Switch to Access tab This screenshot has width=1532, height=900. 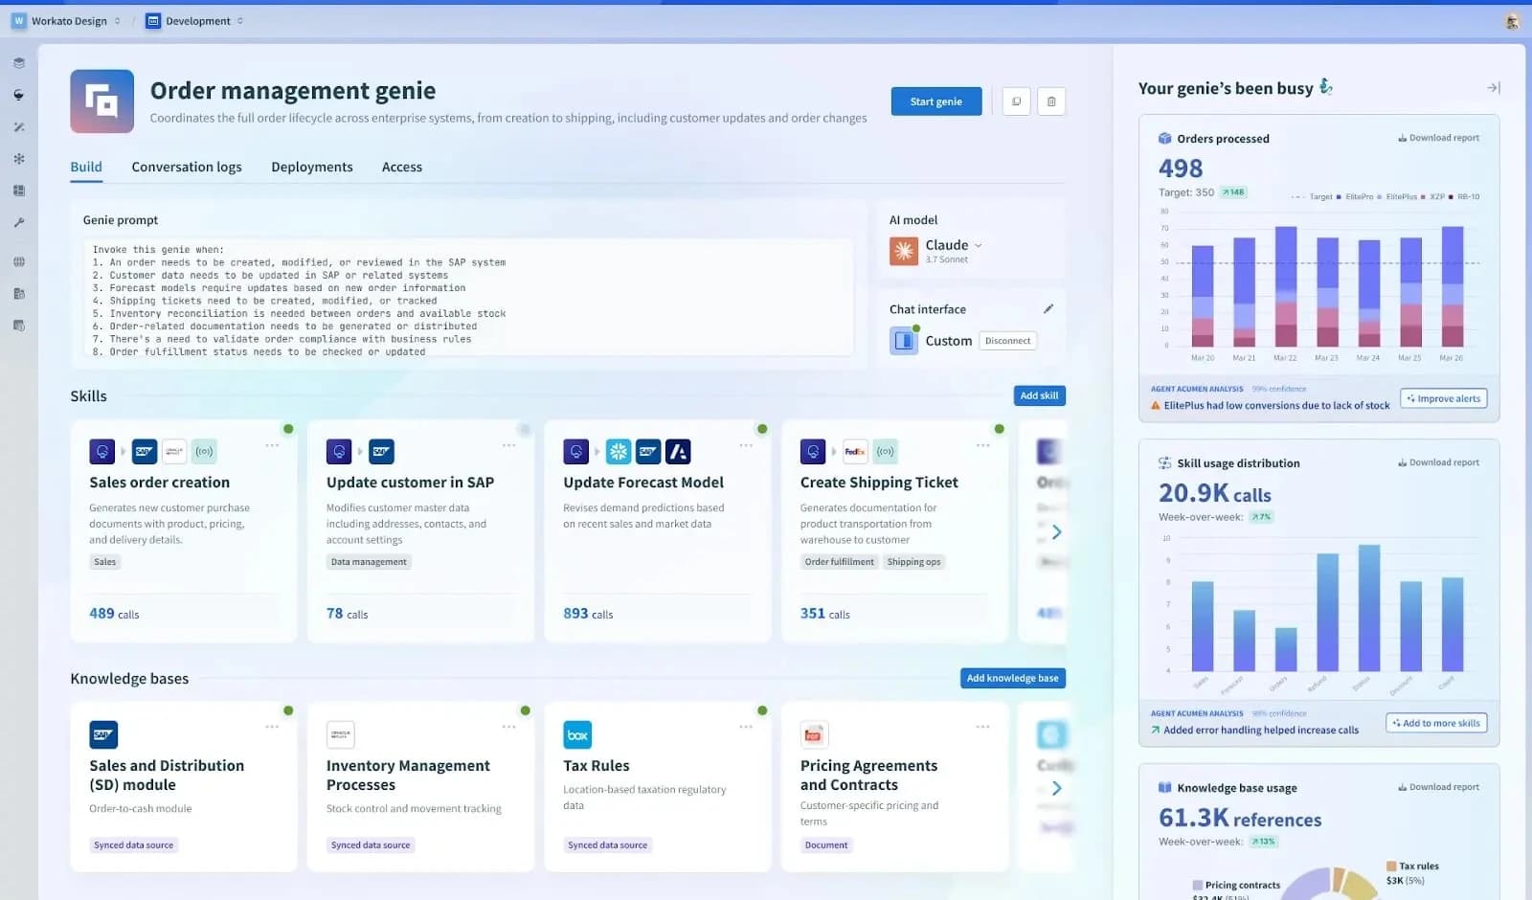[x=402, y=167]
